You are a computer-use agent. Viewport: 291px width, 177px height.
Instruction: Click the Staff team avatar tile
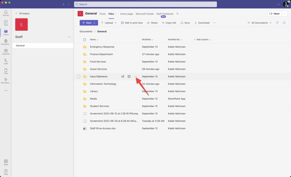(x=22, y=24)
